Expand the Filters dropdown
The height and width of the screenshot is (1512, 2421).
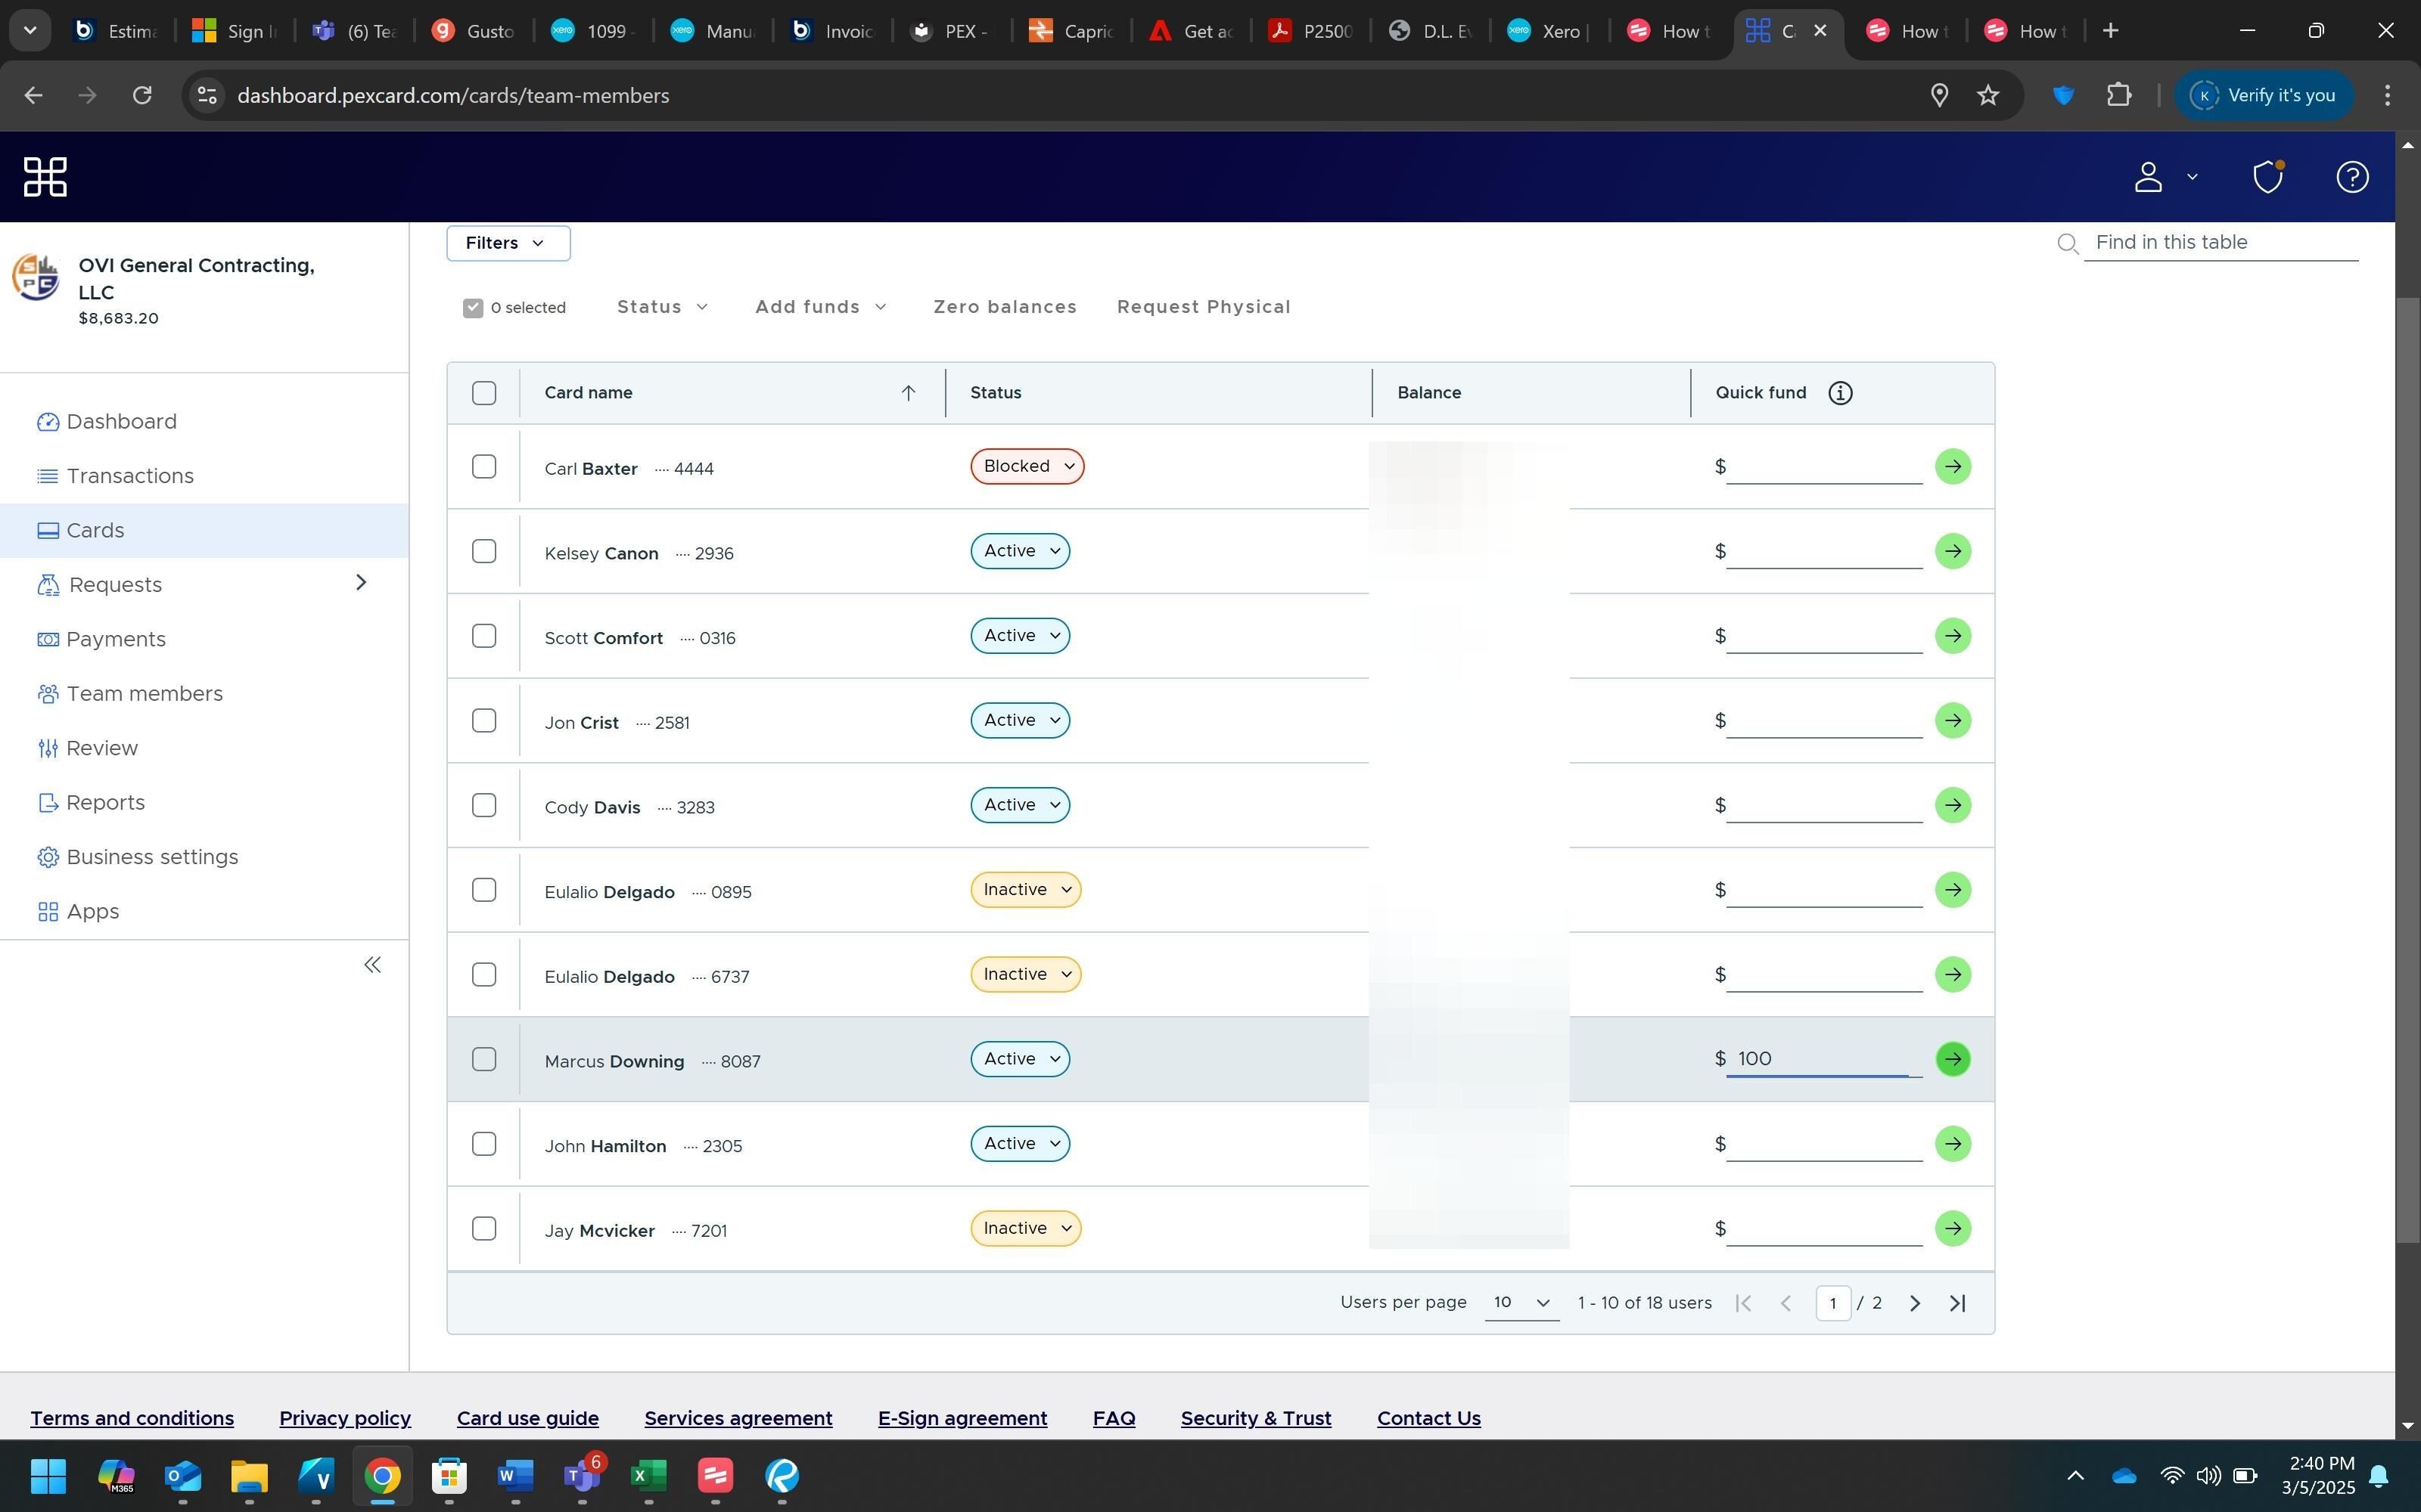(x=507, y=243)
